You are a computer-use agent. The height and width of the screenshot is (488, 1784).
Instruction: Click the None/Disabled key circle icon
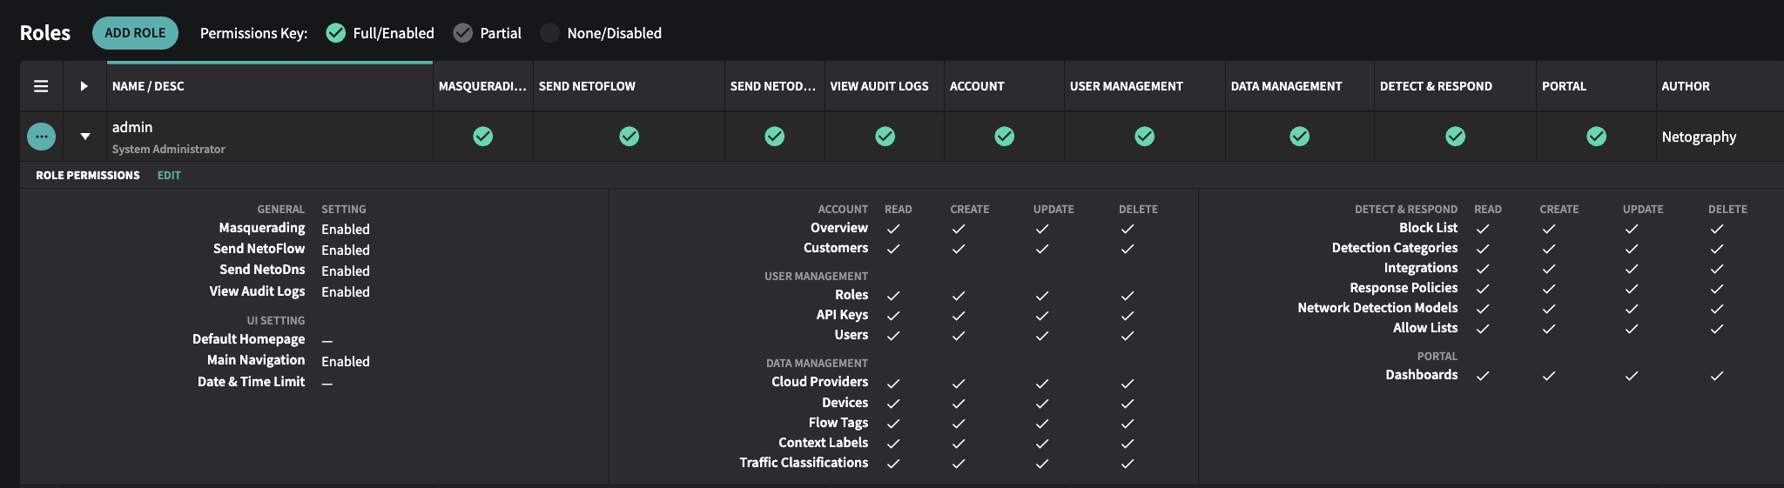pos(549,33)
